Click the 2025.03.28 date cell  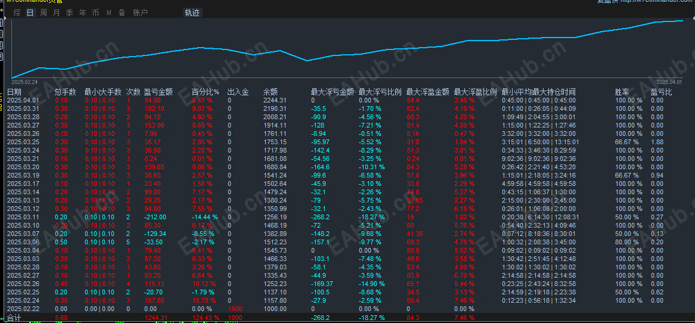(23, 117)
